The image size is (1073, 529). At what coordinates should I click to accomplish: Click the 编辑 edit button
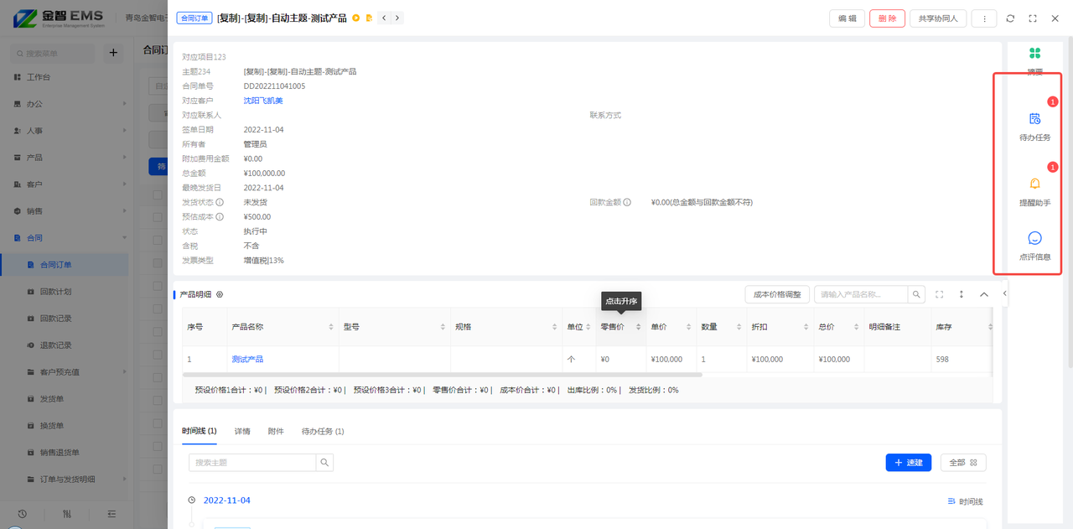pos(847,18)
